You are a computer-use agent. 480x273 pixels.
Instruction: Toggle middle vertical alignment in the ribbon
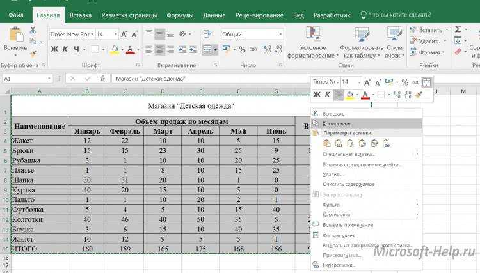159,35
